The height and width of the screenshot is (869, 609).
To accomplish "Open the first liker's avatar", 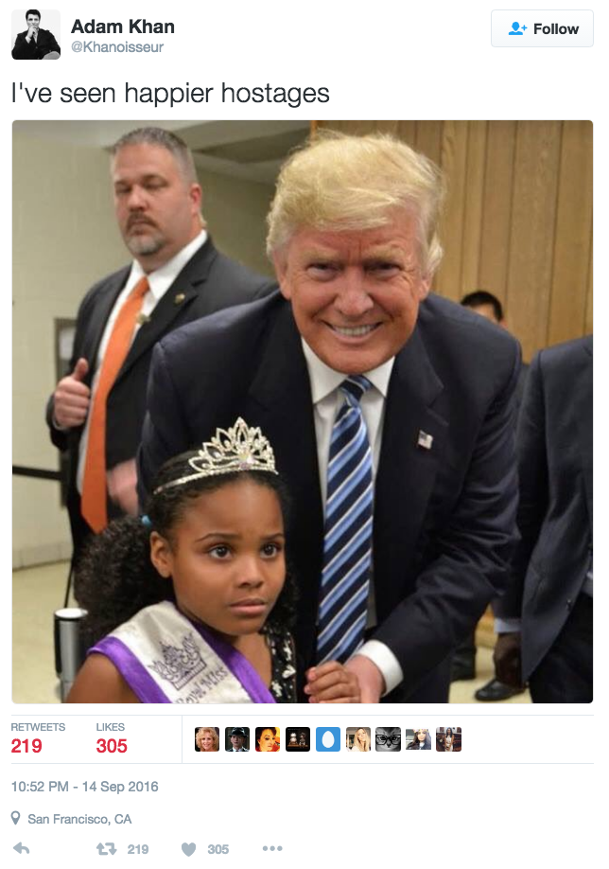I will (x=207, y=739).
